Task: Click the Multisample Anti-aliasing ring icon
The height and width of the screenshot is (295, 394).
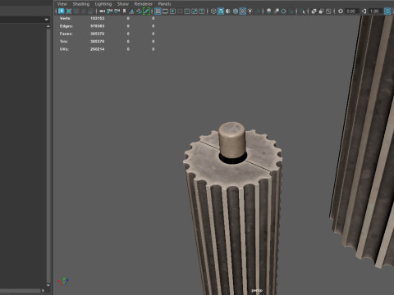Action: click(x=283, y=11)
